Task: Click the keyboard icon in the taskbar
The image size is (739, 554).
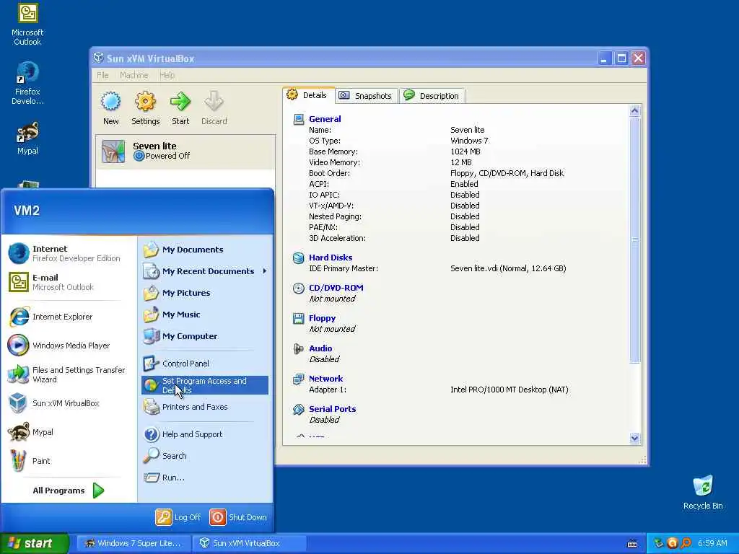Action: tap(632, 544)
